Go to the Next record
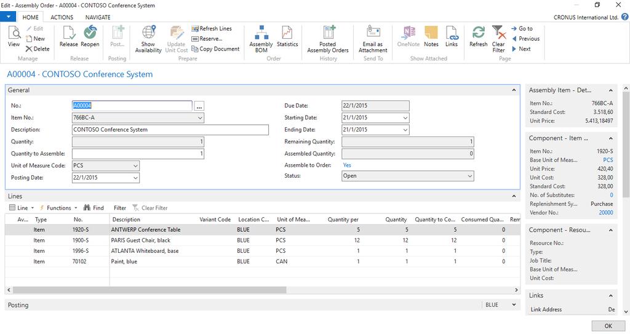The width and height of the screenshot is (630, 334). pyautogui.click(x=521, y=49)
